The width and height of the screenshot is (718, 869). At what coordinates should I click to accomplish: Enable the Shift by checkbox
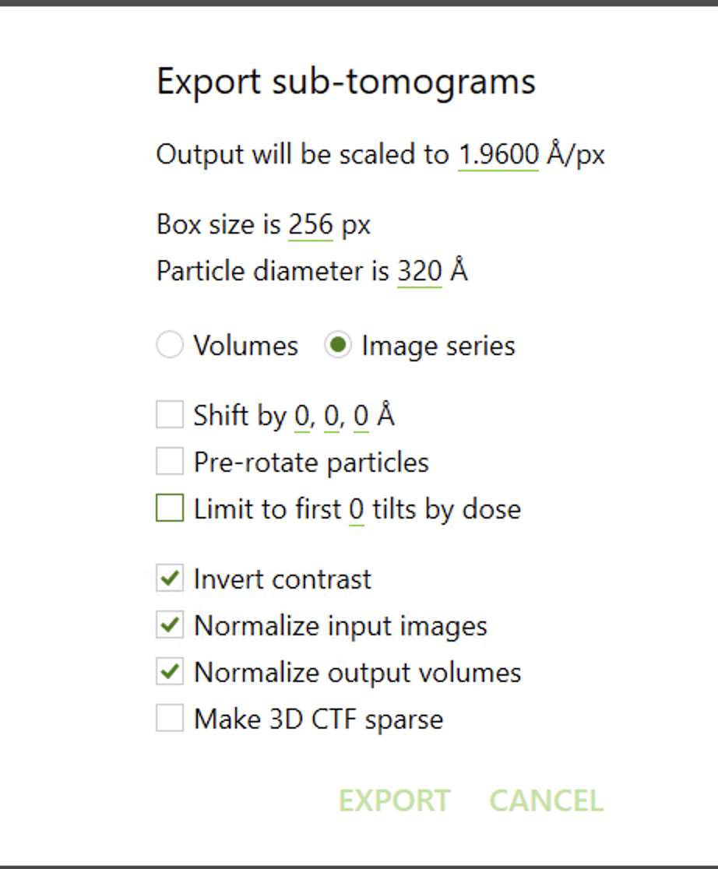tap(170, 415)
